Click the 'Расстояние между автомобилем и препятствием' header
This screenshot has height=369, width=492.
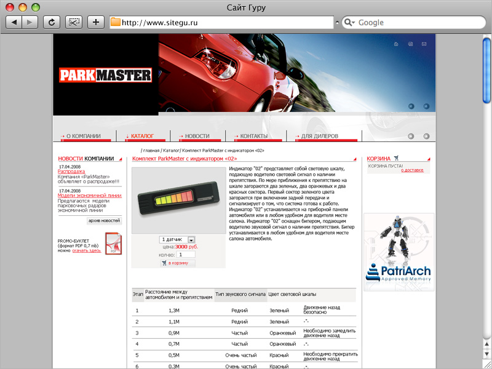179,295
